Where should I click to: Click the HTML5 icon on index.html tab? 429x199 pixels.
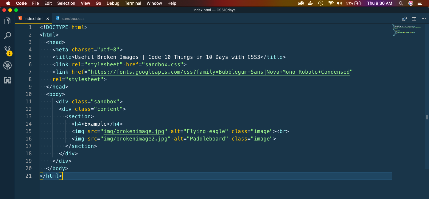coord(20,18)
